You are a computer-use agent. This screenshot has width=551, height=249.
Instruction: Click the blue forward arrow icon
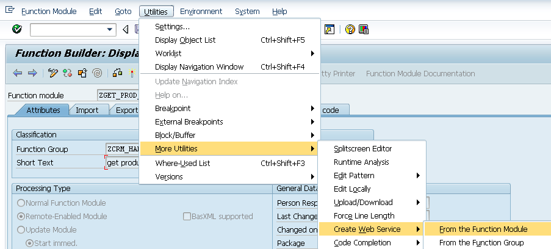(32, 73)
